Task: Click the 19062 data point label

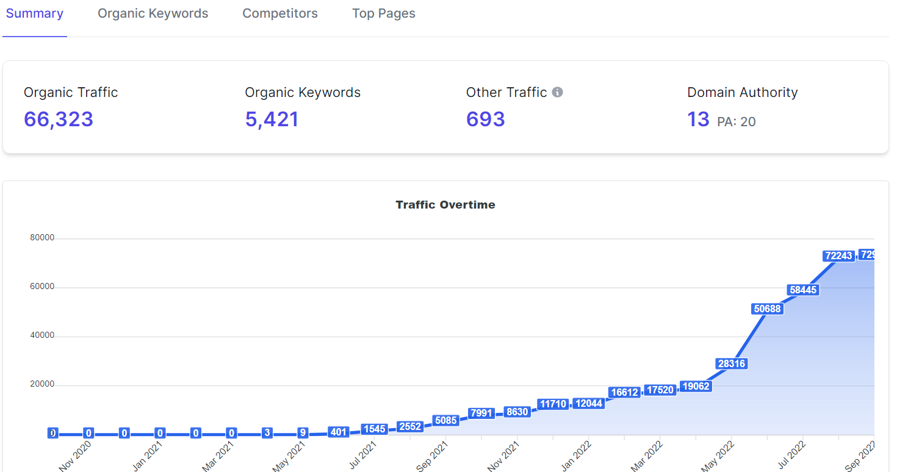Action: tap(696, 387)
